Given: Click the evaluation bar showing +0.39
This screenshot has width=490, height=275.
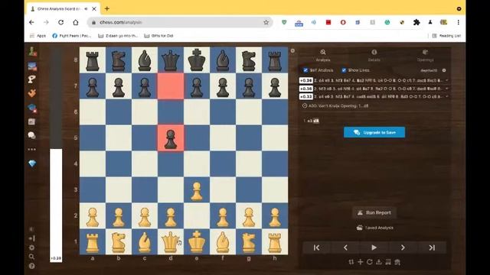Looking at the screenshot, I should [56, 155].
